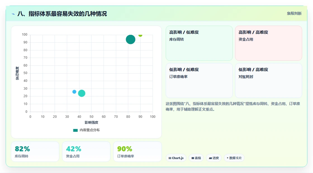
Task: Click the small blue bubble
Action: (74, 92)
